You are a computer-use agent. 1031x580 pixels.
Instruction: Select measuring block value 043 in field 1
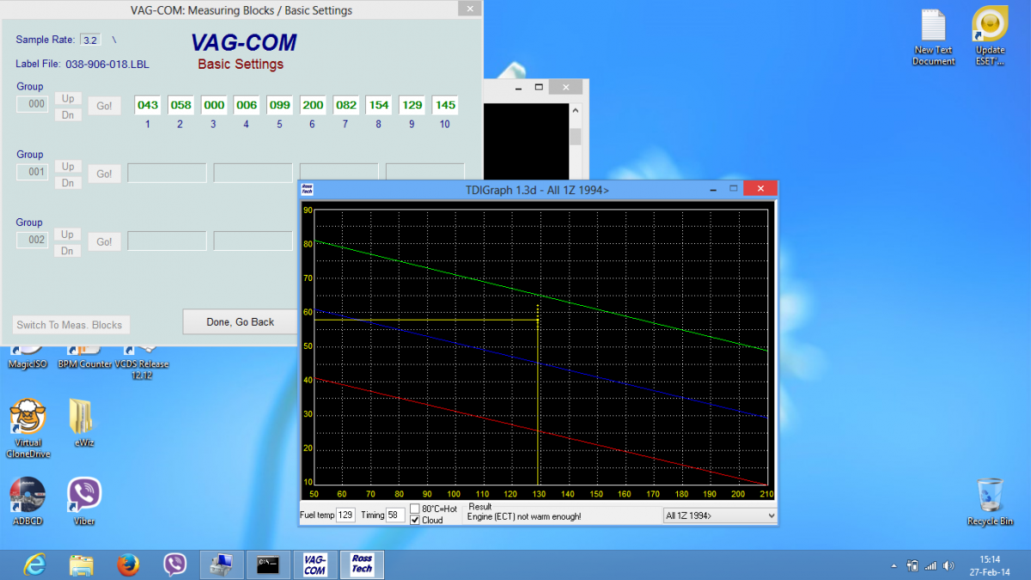coord(148,105)
